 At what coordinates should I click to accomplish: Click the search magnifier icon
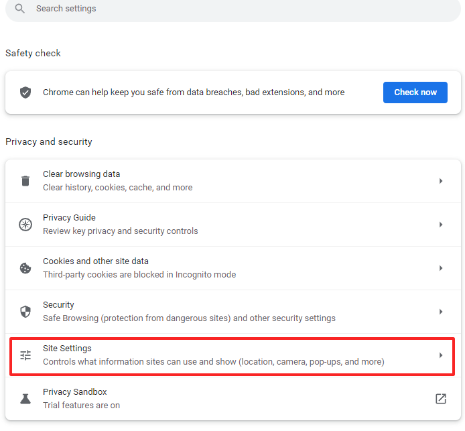coord(20,8)
